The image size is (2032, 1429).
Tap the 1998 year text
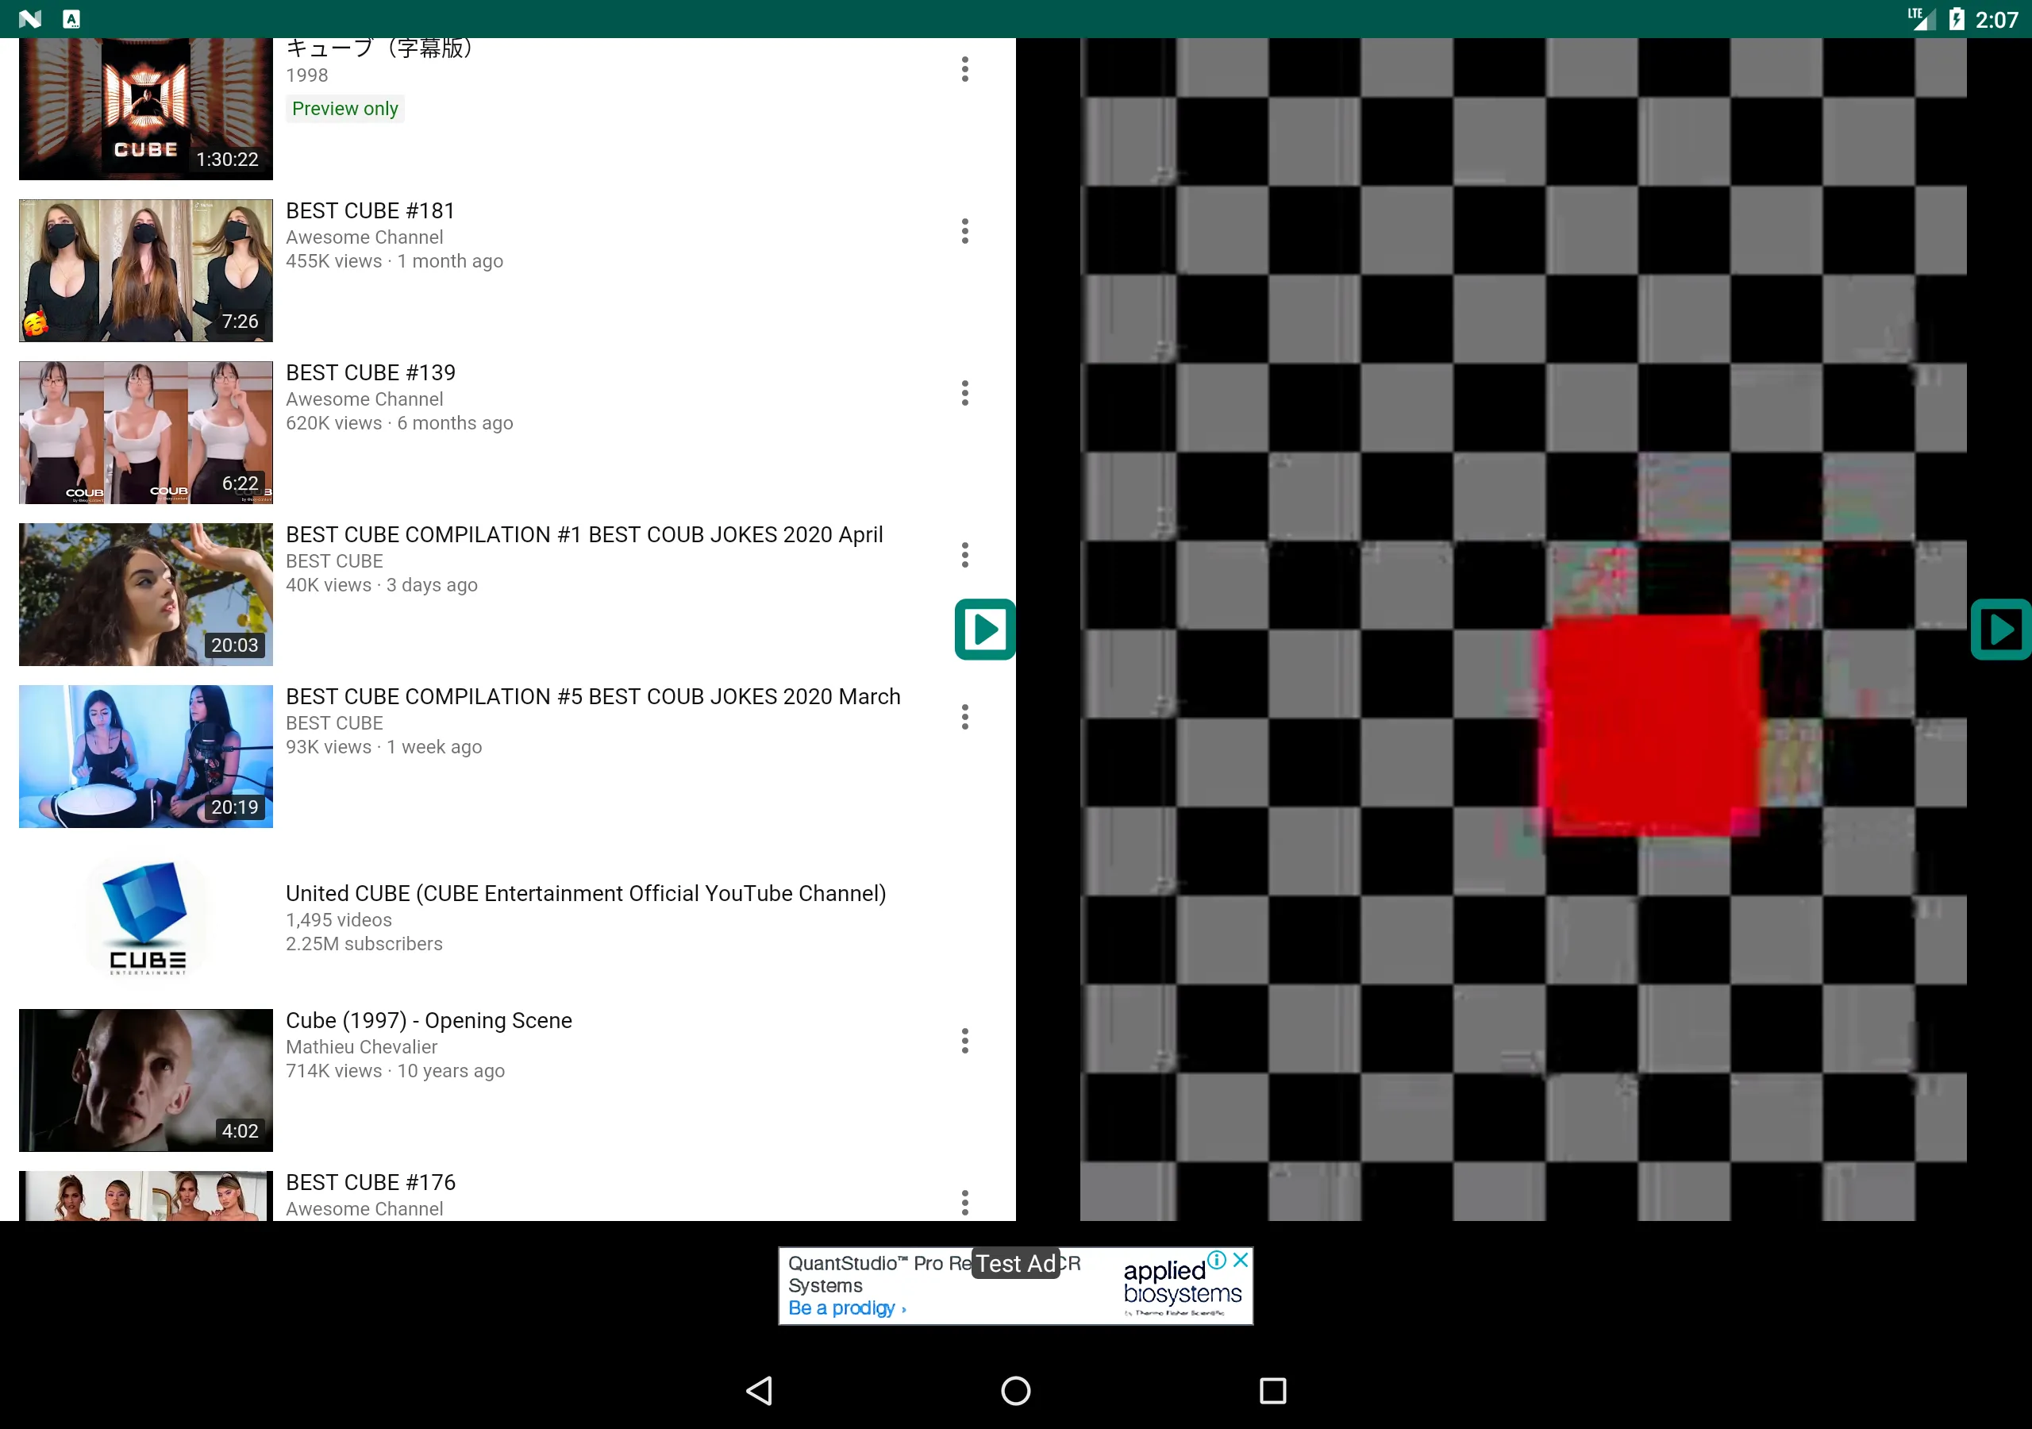pos(306,75)
